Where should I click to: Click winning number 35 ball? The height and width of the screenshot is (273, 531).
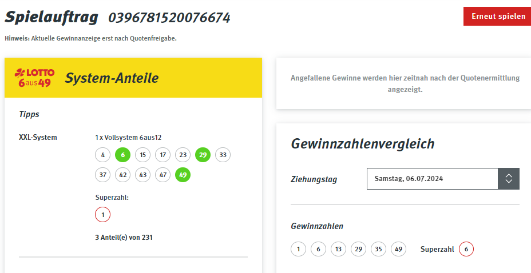coord(378,249)
